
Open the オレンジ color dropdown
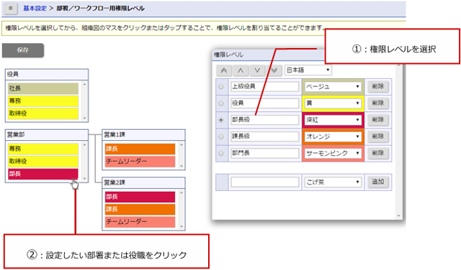333,136
